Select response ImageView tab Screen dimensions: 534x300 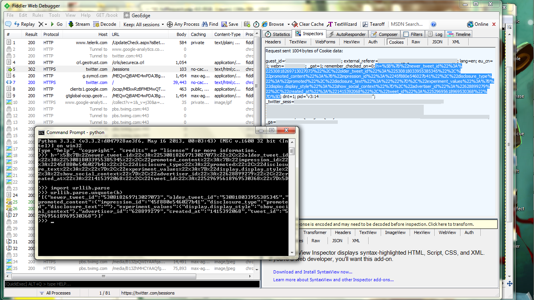click(395, 232)
